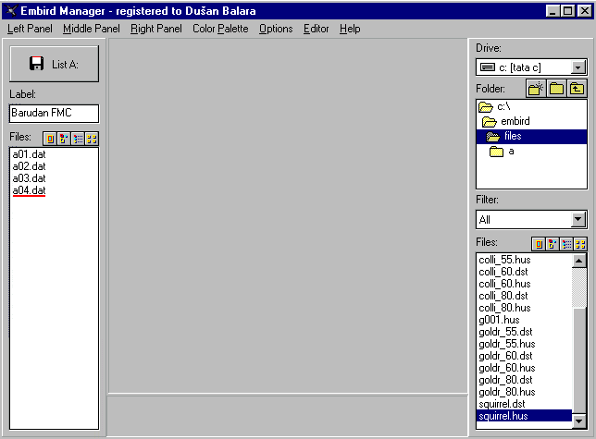Minimize the Embird Manager window
This screenshot has width=596, height=439.
coord(553,11)
